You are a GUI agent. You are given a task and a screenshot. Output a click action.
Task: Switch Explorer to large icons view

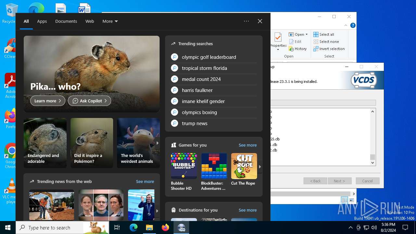pos(351,200)
